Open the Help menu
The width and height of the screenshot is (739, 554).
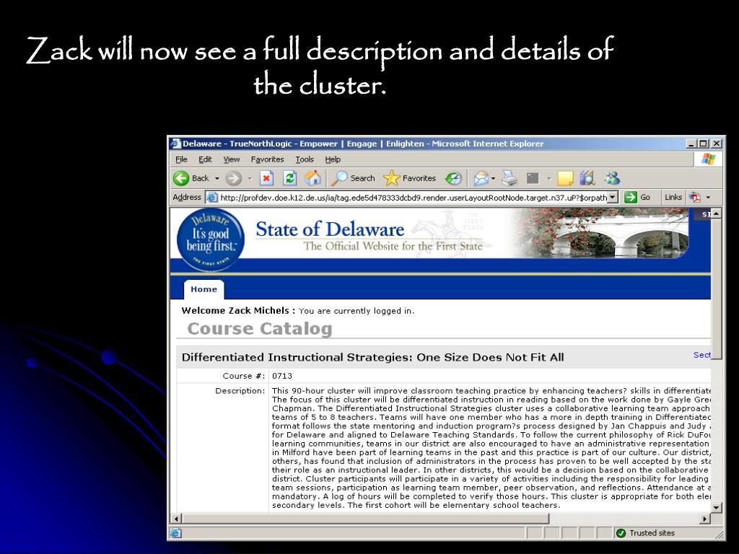coord(333,159)
